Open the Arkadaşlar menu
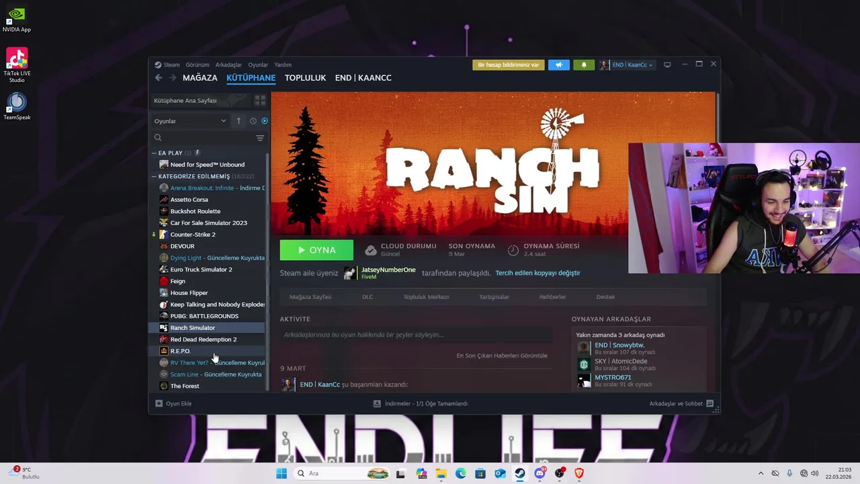This screenshot has height=484, width=860. 228,65
